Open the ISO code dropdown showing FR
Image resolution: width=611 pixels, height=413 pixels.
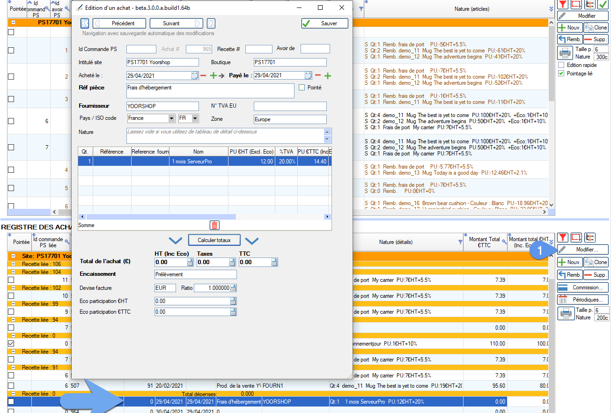[195, 118]
